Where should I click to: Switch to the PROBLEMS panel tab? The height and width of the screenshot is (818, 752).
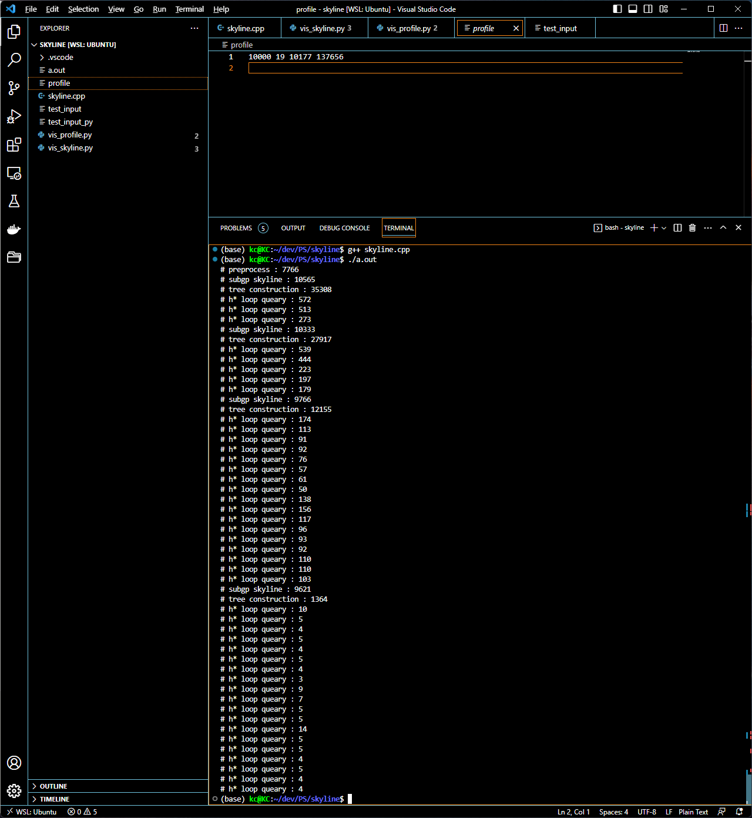click(x=244, y=228)
